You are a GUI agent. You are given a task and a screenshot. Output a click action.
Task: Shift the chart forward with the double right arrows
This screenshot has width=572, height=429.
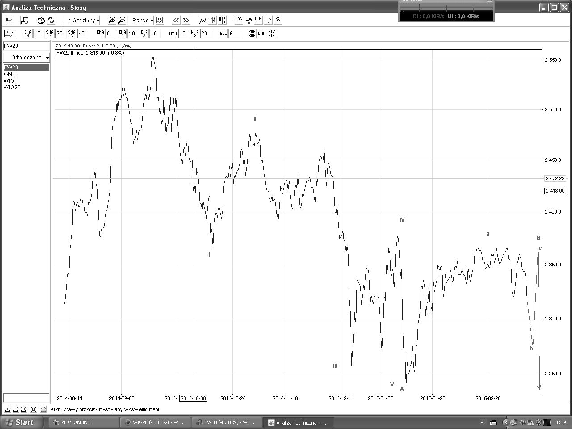pos(186,20)
